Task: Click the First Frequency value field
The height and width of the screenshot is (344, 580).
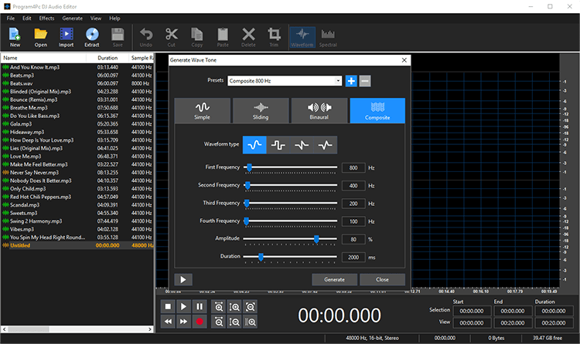Action: (x=353, y=167)
